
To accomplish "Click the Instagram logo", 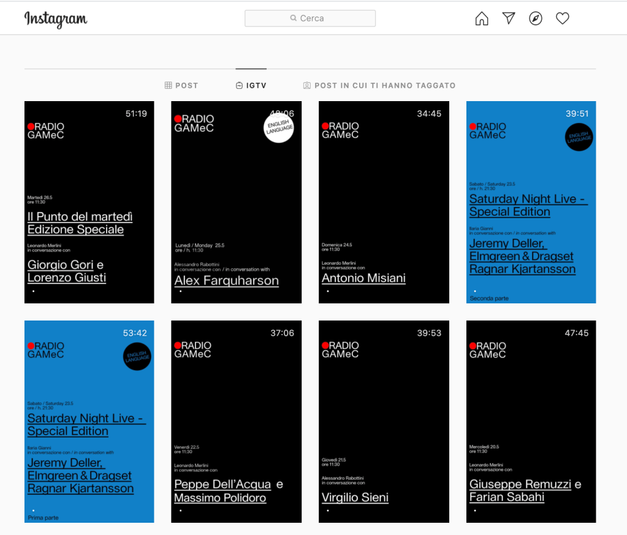I will coord(56,19).
